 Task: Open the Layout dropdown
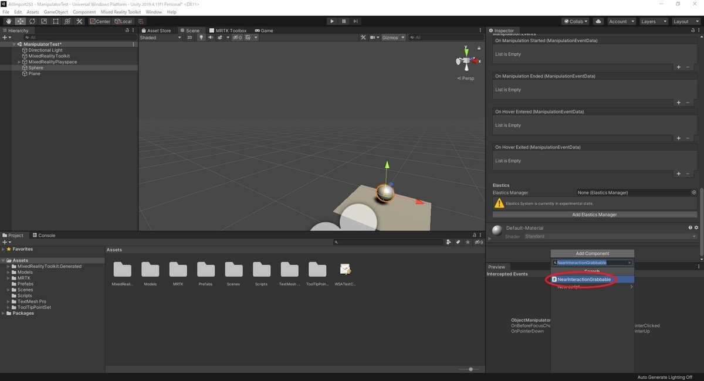[686, 21]
